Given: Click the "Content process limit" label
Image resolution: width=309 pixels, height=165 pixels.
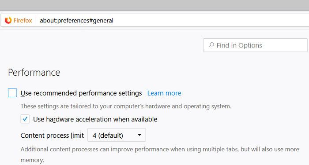Looking at the screenshot, I should tap(52, 136).
